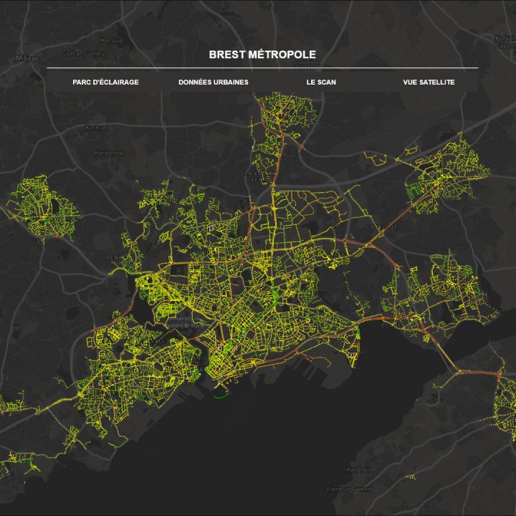This screenshot has height=516, width=516.
Task: Click the green arc in the harbor
Action: point(221,394)
